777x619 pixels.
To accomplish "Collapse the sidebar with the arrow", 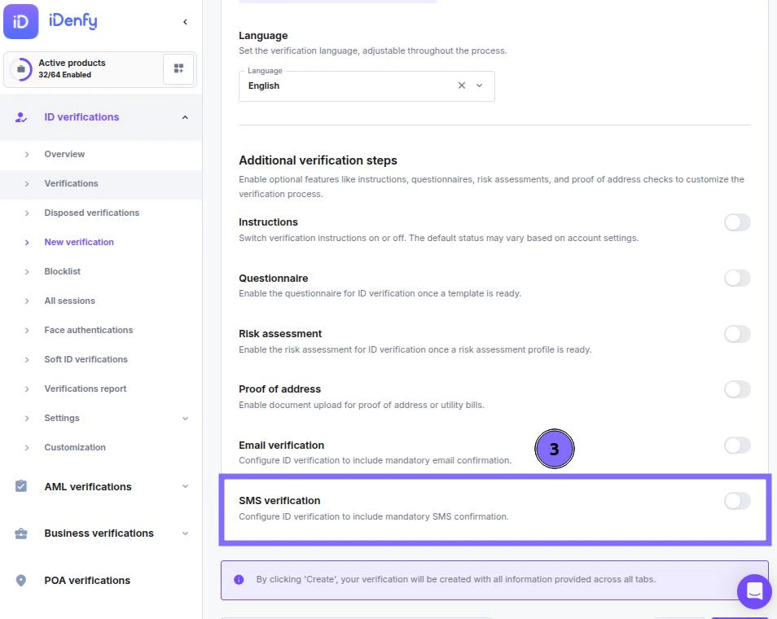I will [x=185, y=22].
